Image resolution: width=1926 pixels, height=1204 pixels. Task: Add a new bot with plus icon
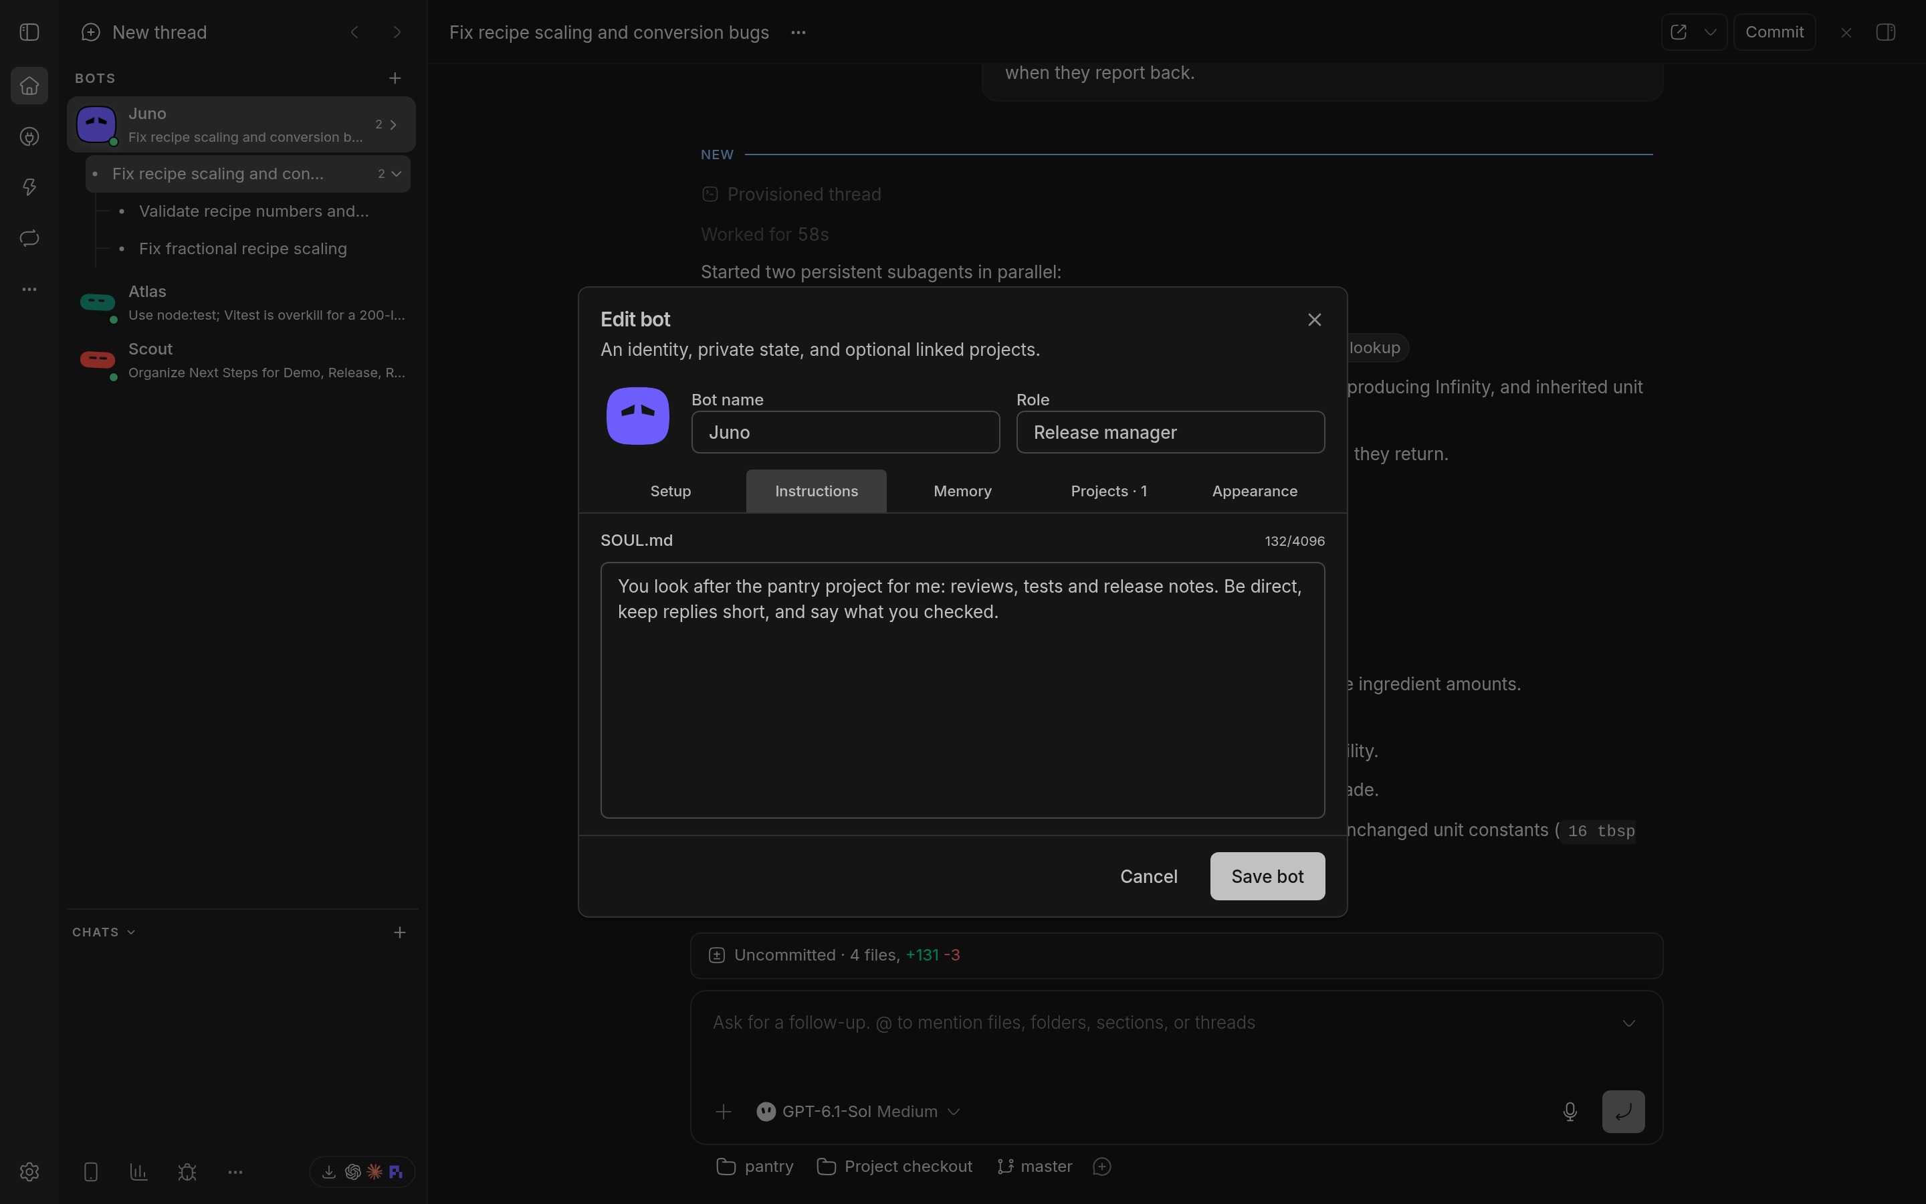point(395,78)
